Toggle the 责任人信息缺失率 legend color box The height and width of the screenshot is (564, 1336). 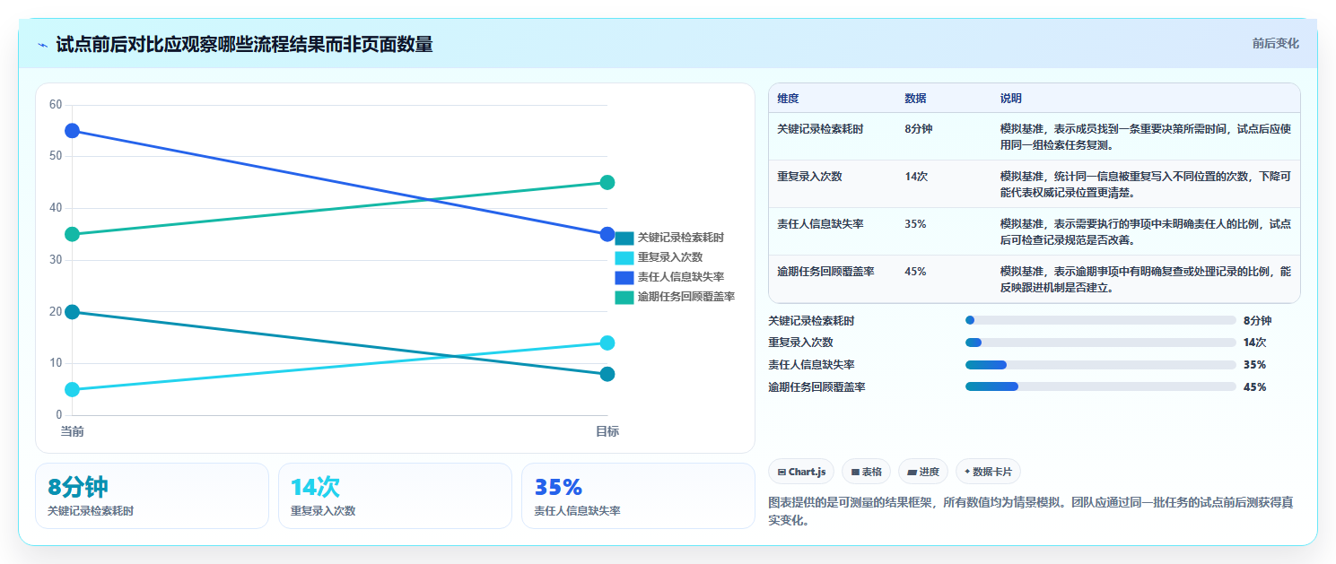624,277
